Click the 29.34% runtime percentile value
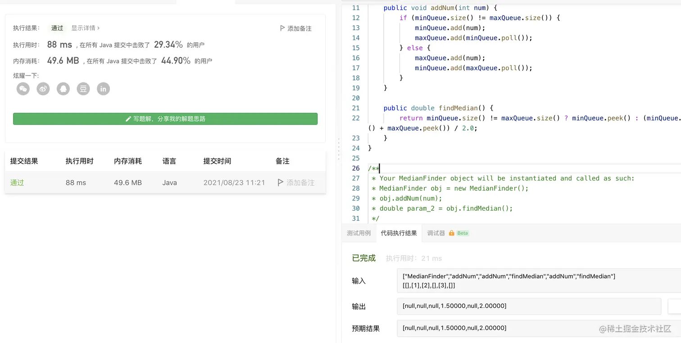The height and width of the screenshot is (343, 681). point(168,45)
